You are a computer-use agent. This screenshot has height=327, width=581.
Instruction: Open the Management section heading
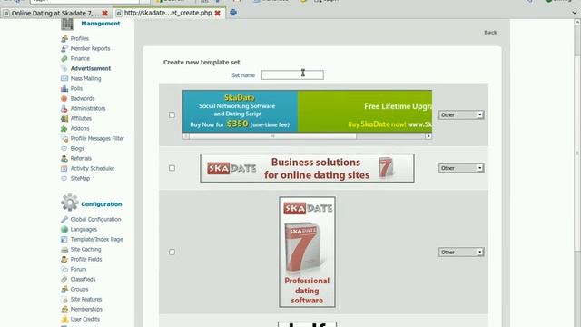[101, 24]
